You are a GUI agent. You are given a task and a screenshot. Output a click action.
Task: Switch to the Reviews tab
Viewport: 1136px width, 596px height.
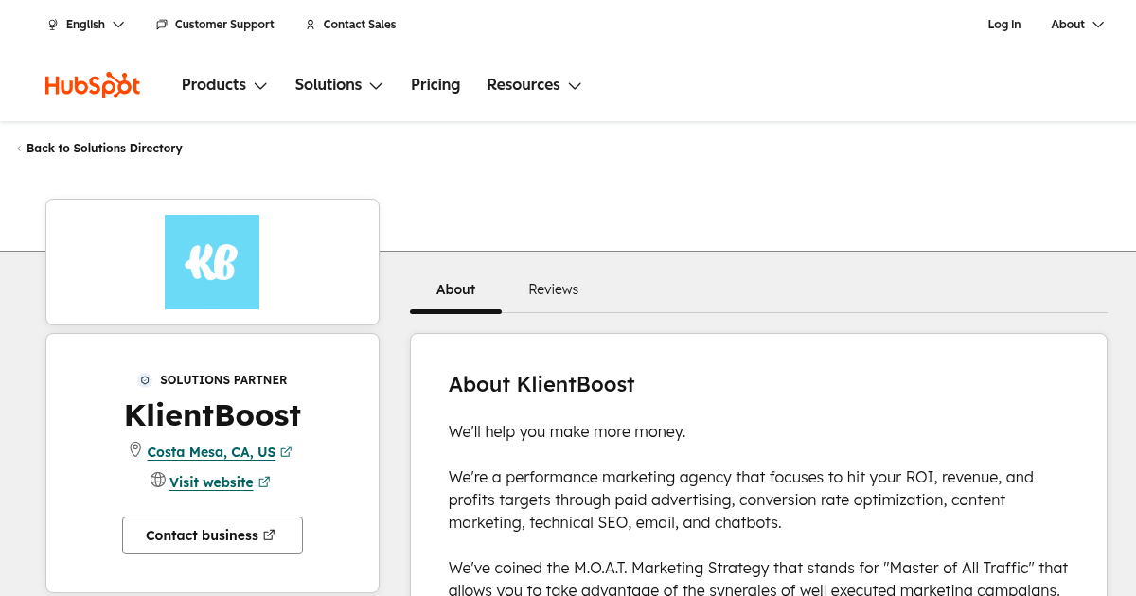pos(553,289)
